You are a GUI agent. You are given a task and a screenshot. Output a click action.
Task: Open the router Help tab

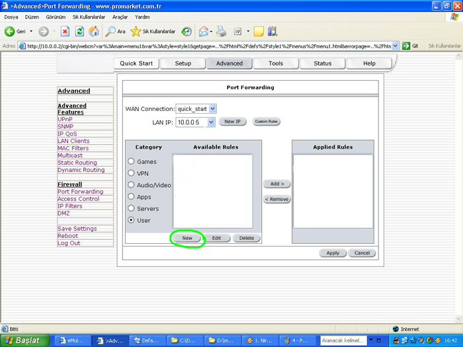coord(369,63)
